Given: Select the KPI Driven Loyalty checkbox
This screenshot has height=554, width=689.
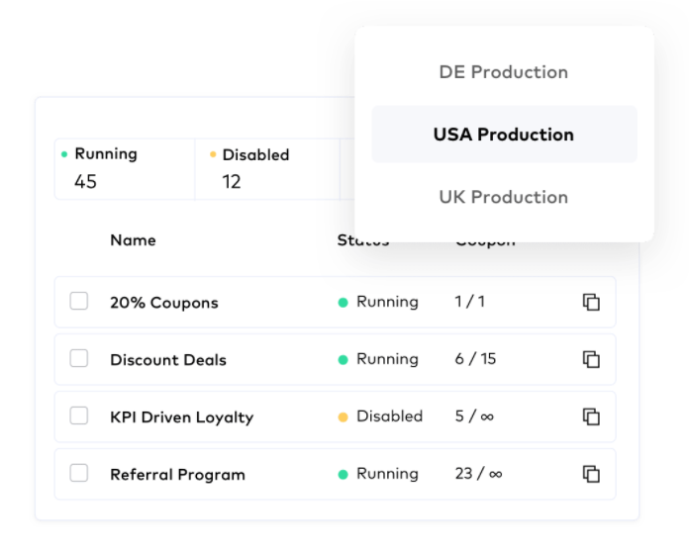Looking at the screenshot, I should point(79,416).
